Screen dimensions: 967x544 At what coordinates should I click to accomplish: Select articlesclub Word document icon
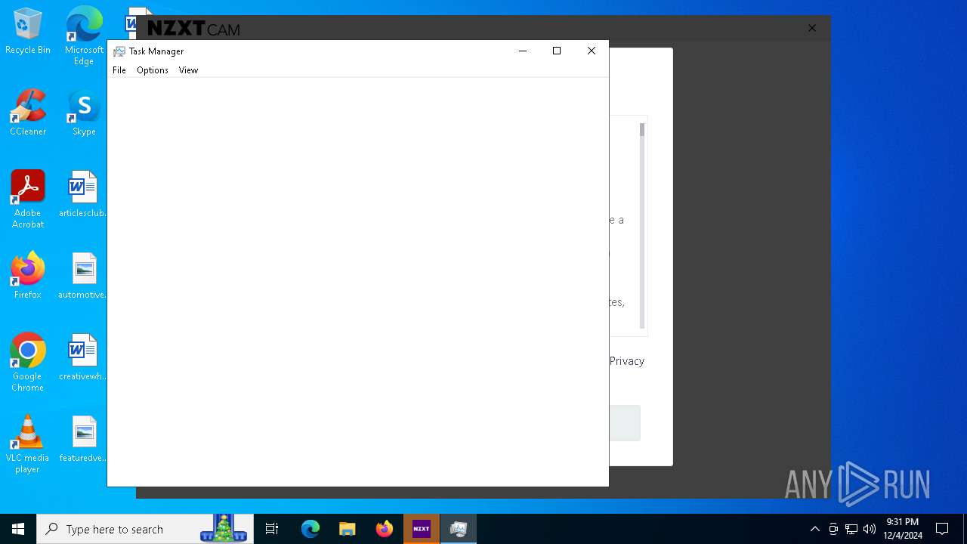83,194
